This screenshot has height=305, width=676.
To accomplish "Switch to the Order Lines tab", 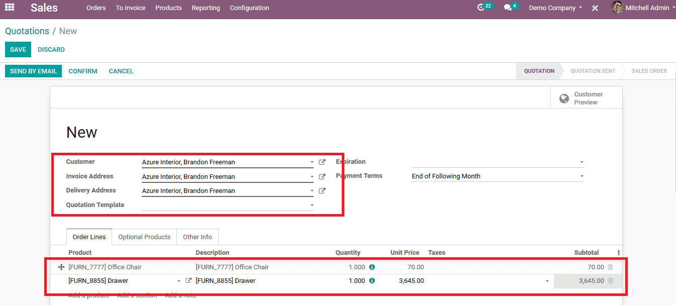I will click(89, 237).
